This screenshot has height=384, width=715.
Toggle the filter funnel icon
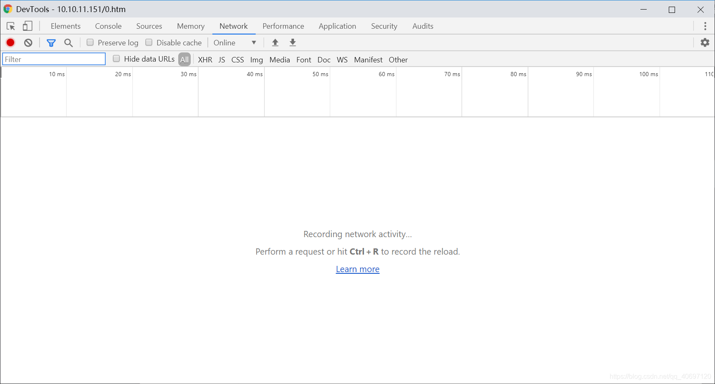[51, 42]
